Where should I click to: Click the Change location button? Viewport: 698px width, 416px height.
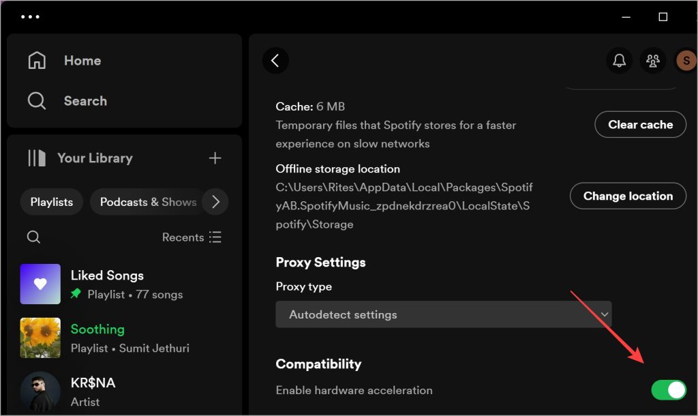628,196
